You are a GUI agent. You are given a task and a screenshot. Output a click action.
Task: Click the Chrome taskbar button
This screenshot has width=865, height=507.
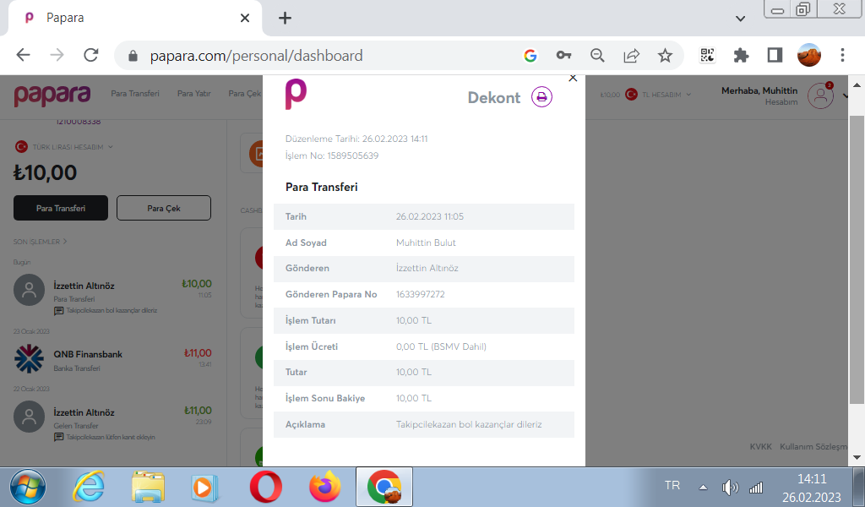384,487
